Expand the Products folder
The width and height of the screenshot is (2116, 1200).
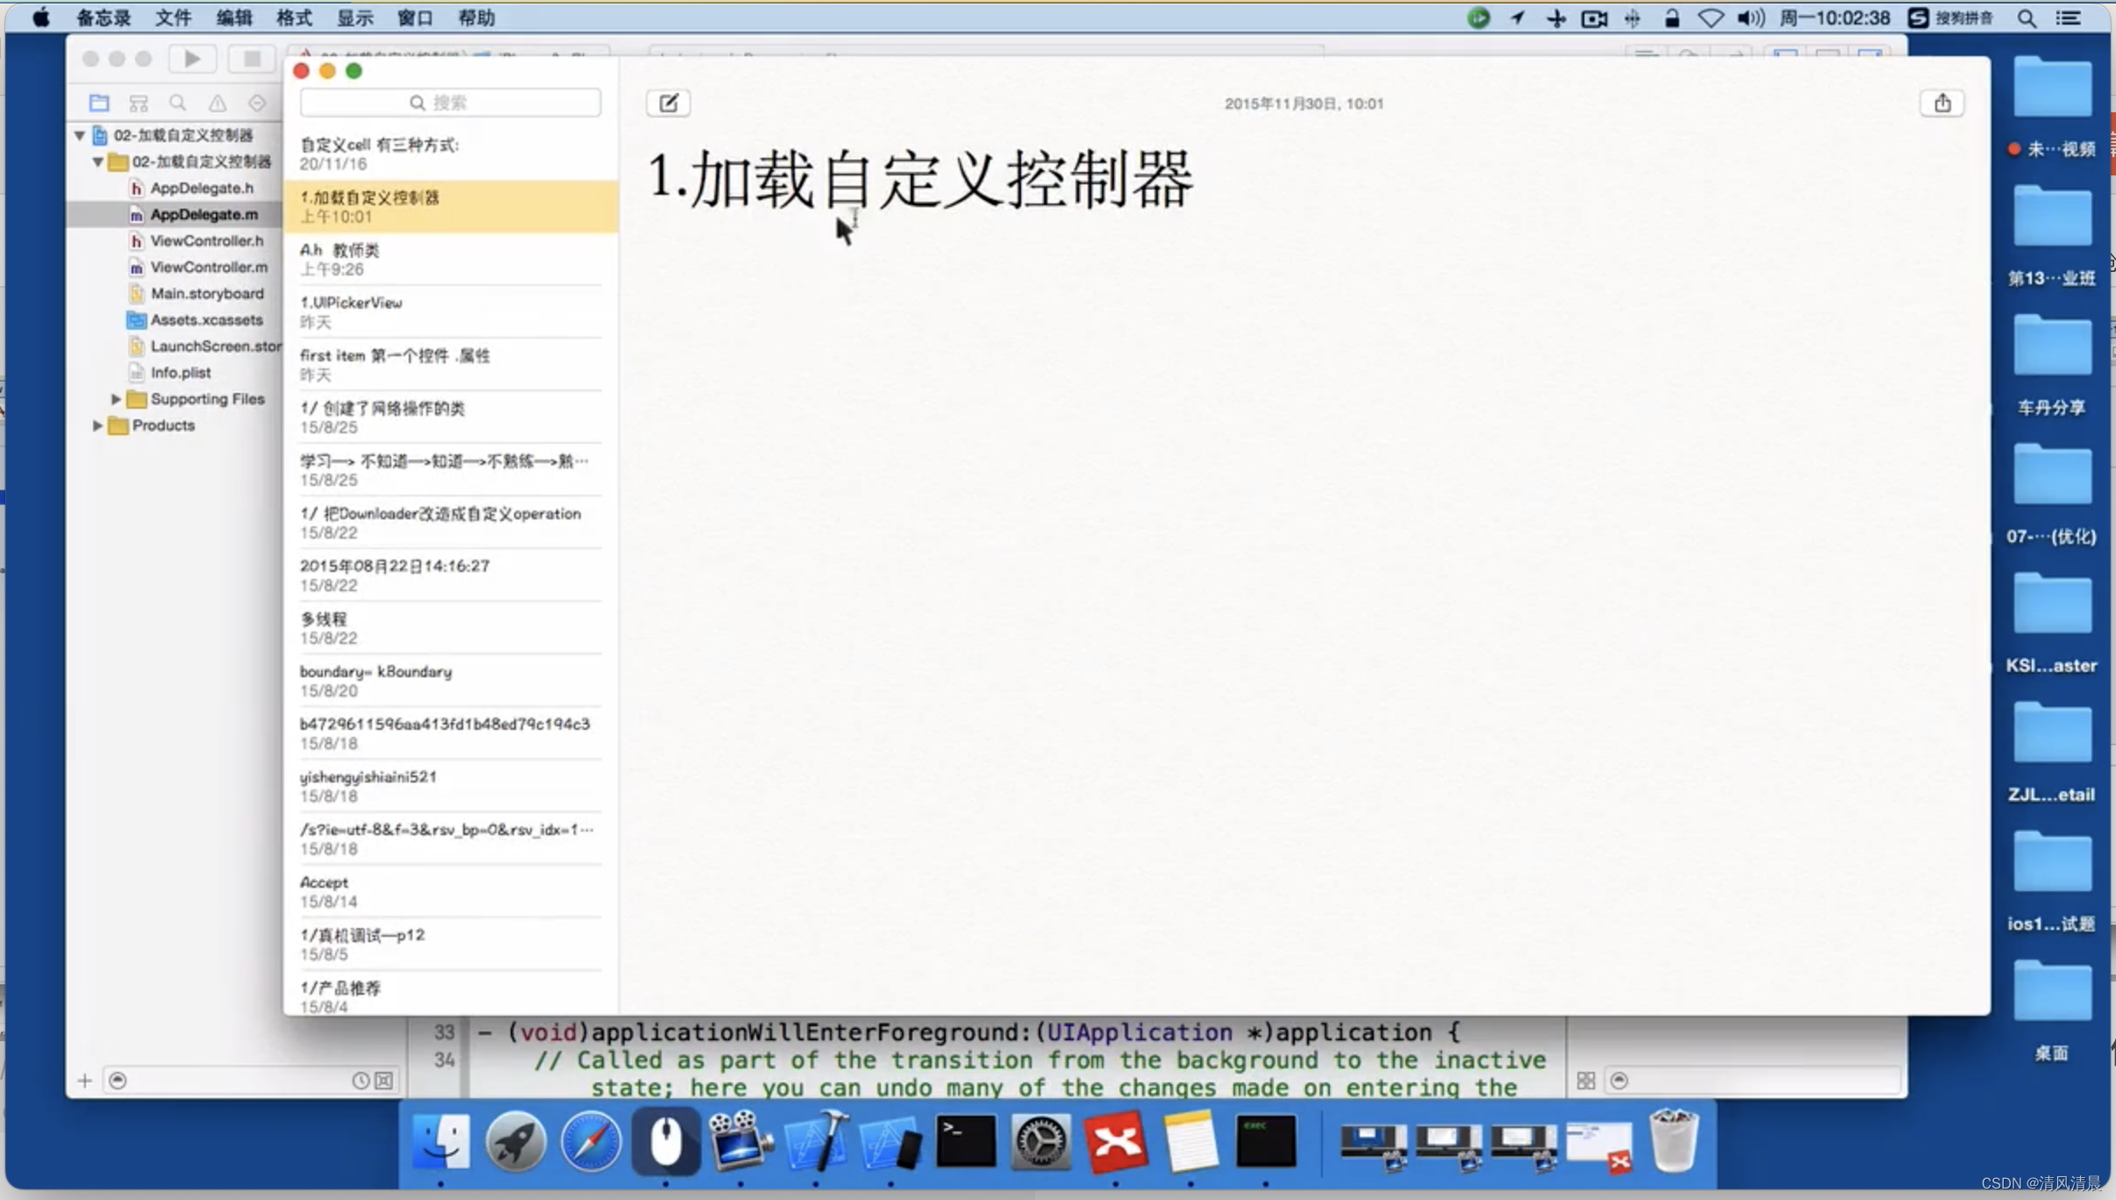pyautogui.click(x=97, y=425)
